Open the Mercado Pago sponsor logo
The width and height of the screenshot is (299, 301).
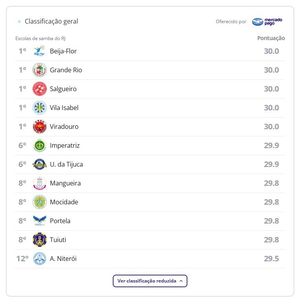coord(267,22)
